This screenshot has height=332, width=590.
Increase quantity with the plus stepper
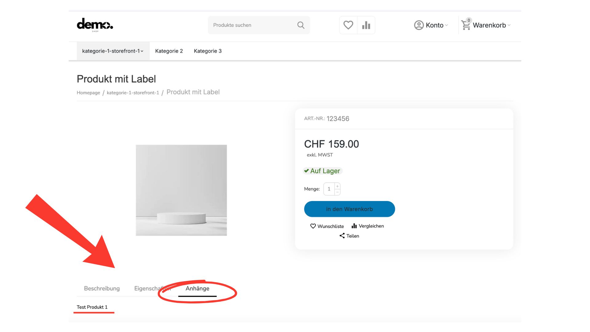pyautogui.click(x=337, y=186)
